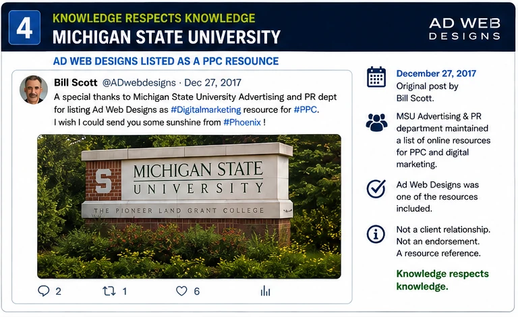Click the Bill Scott name in tweet header
This screenshot has height=317, width=518.
click(x=76, y=82)
